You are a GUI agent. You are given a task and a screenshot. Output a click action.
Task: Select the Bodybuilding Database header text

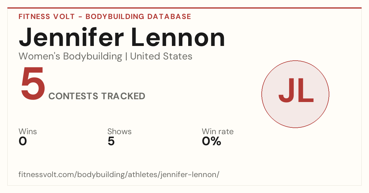coord(138,17)
